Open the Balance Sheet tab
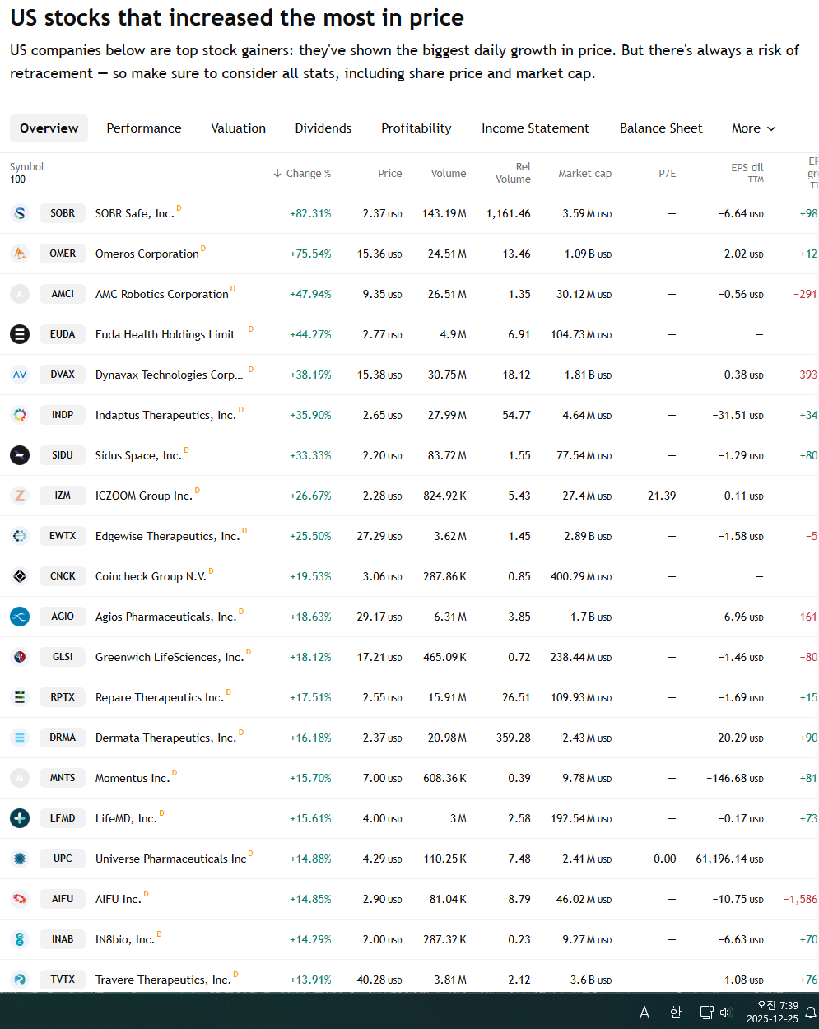This screenshot has height=1029, width=819. [x=661, y=128]
